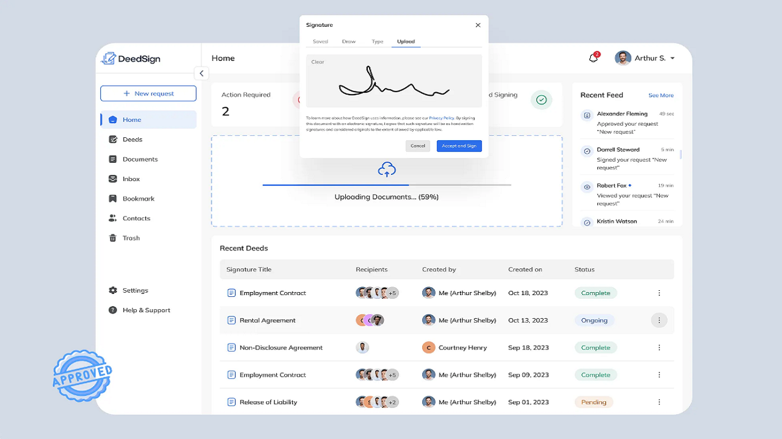
Task: Click the DeedSign logo icon
Action: [x=109, y=59]
